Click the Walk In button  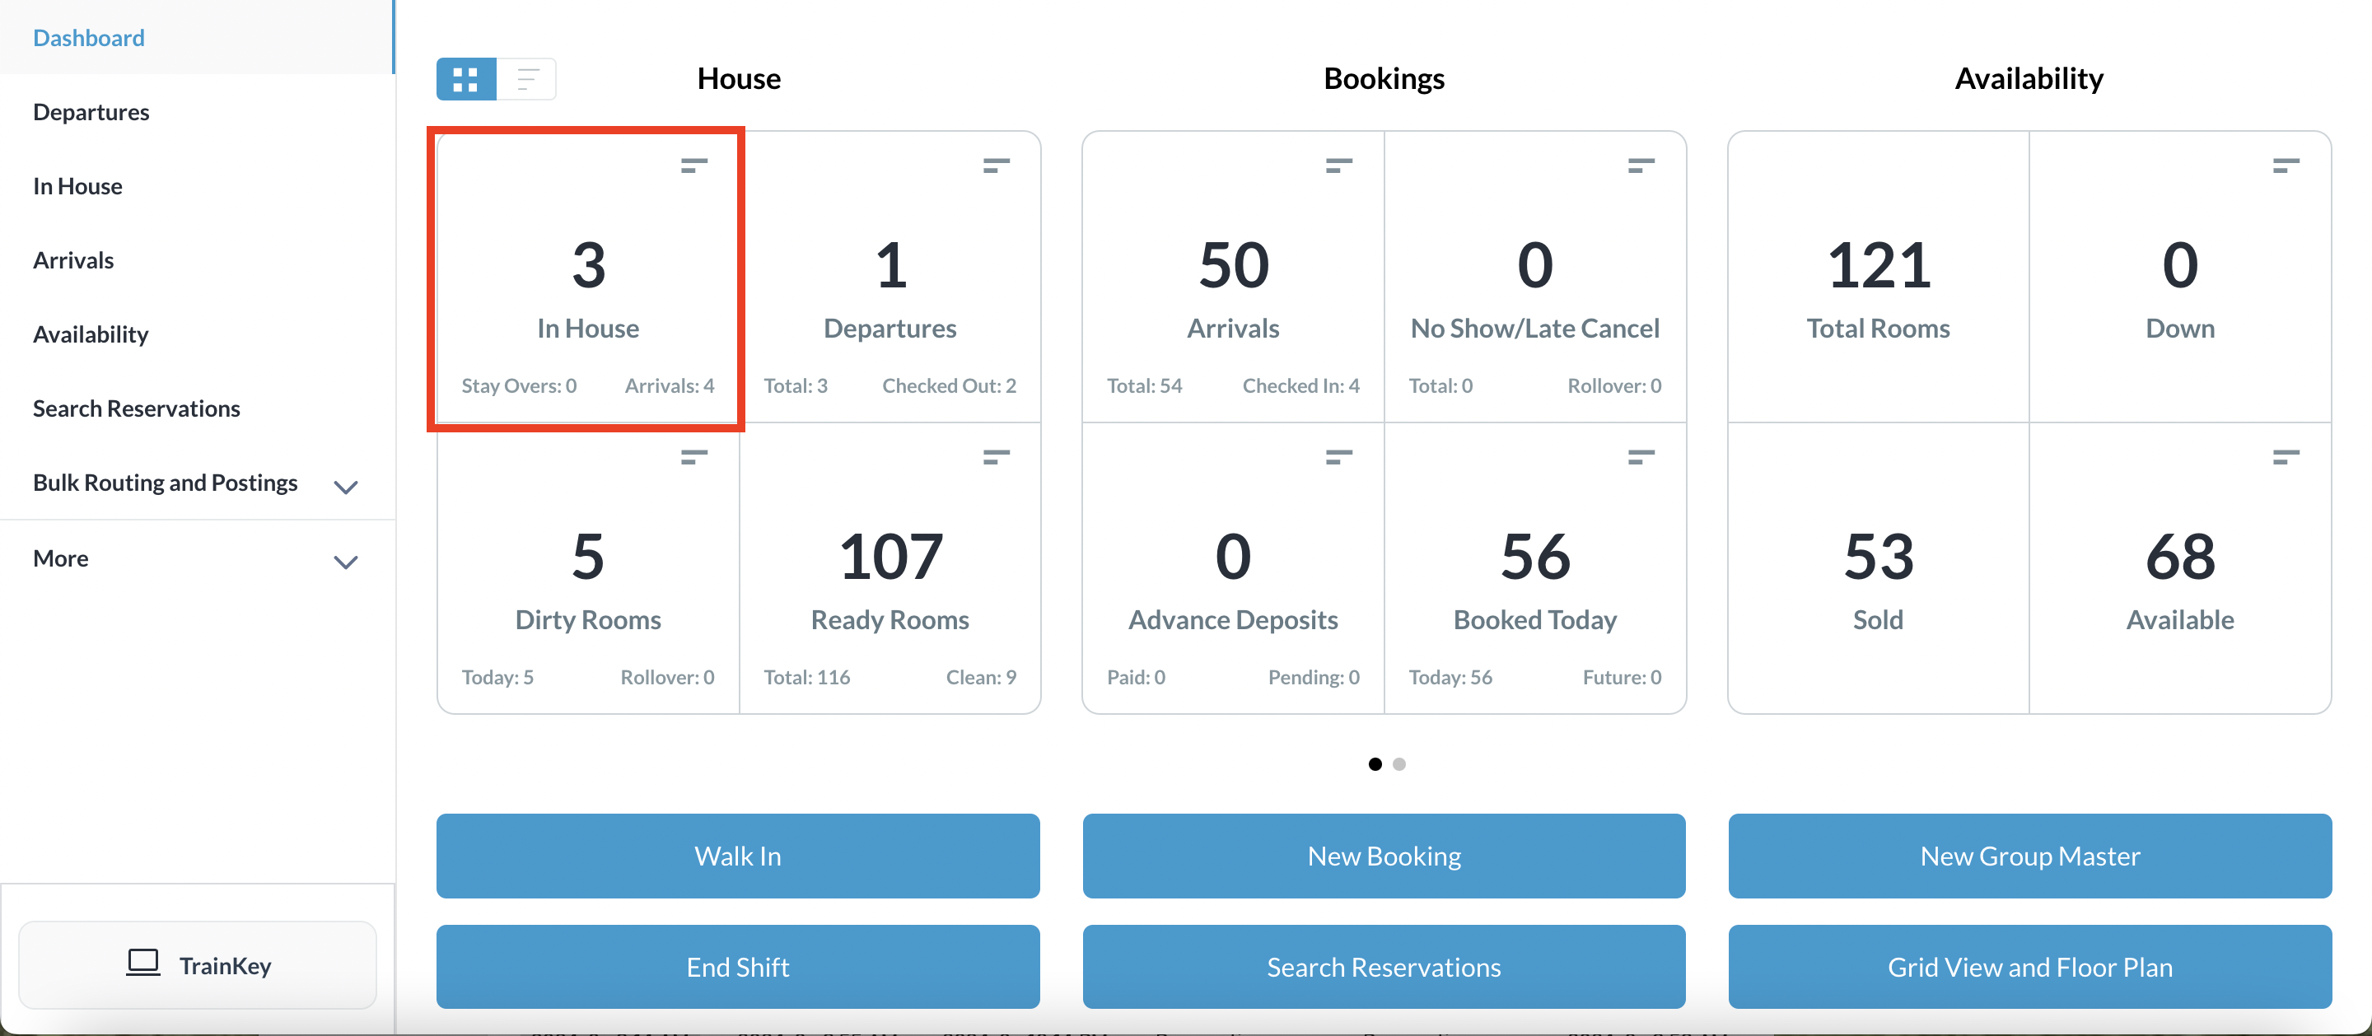738,856
